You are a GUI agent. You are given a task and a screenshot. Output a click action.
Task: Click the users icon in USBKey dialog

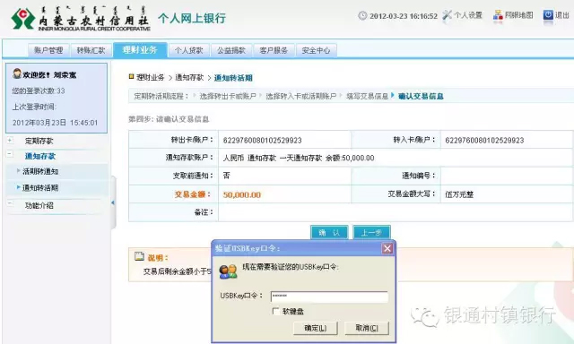[x=228, y=271]
